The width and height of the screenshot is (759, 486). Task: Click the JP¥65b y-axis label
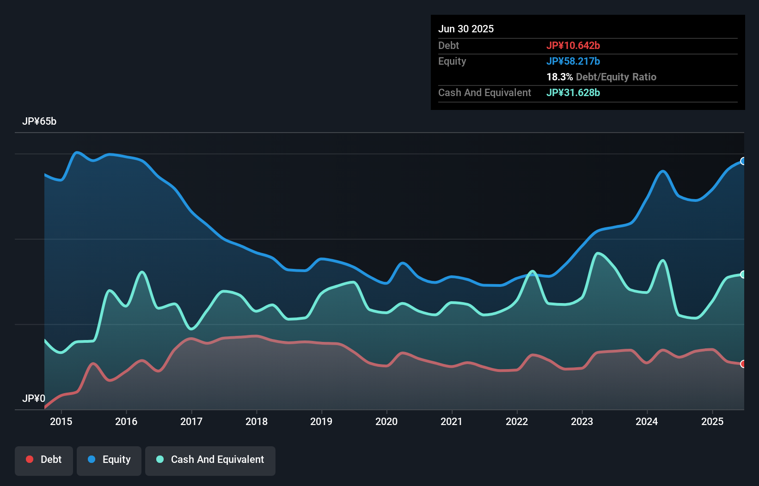(39, 121)
